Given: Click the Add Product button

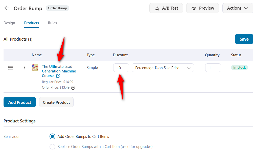Looking at the screenshot, I should pos(20,102).
